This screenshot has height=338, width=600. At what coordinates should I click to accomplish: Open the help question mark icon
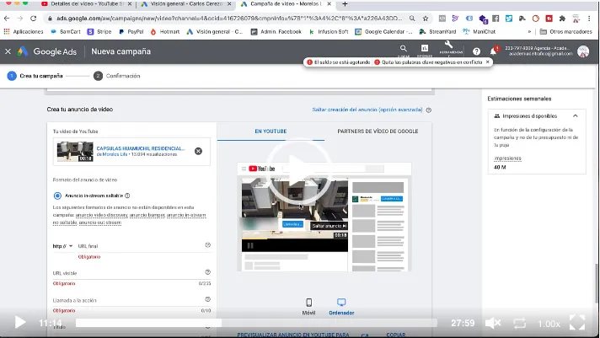pyautogui.click(x=476, y=51)
